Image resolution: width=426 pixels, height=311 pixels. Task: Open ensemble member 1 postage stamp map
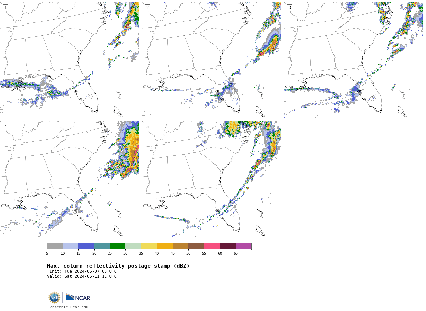pyautogui.click(x=69, y=60)
